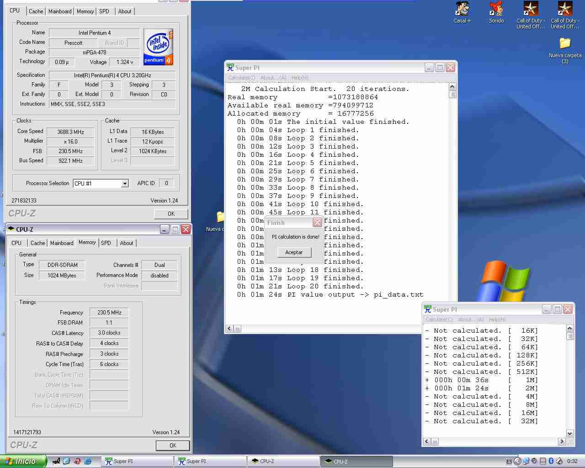Open Calculate menu in the small Super PI window

[439, 319]
